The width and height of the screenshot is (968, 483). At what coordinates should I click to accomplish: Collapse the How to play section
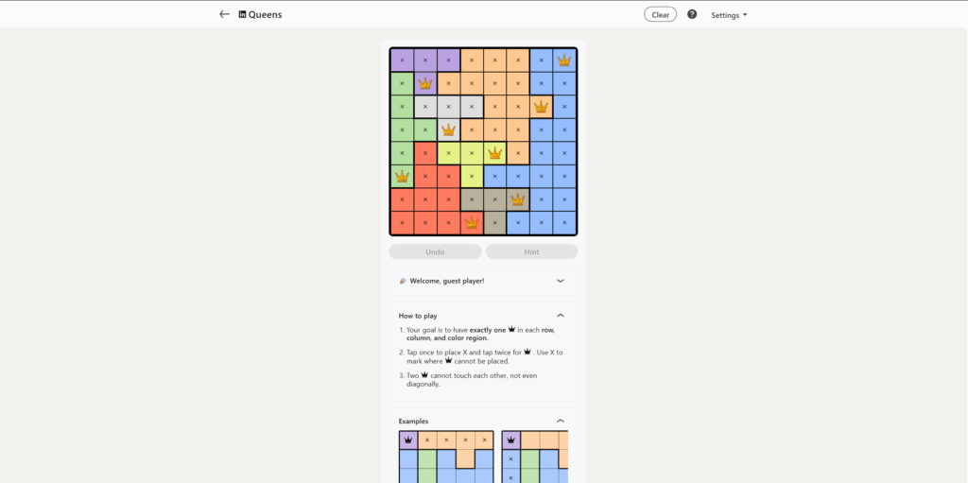(x=560, y=316)
